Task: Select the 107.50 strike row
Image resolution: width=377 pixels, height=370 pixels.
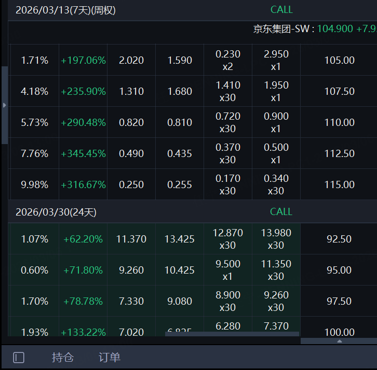Action: pos(339,92)
